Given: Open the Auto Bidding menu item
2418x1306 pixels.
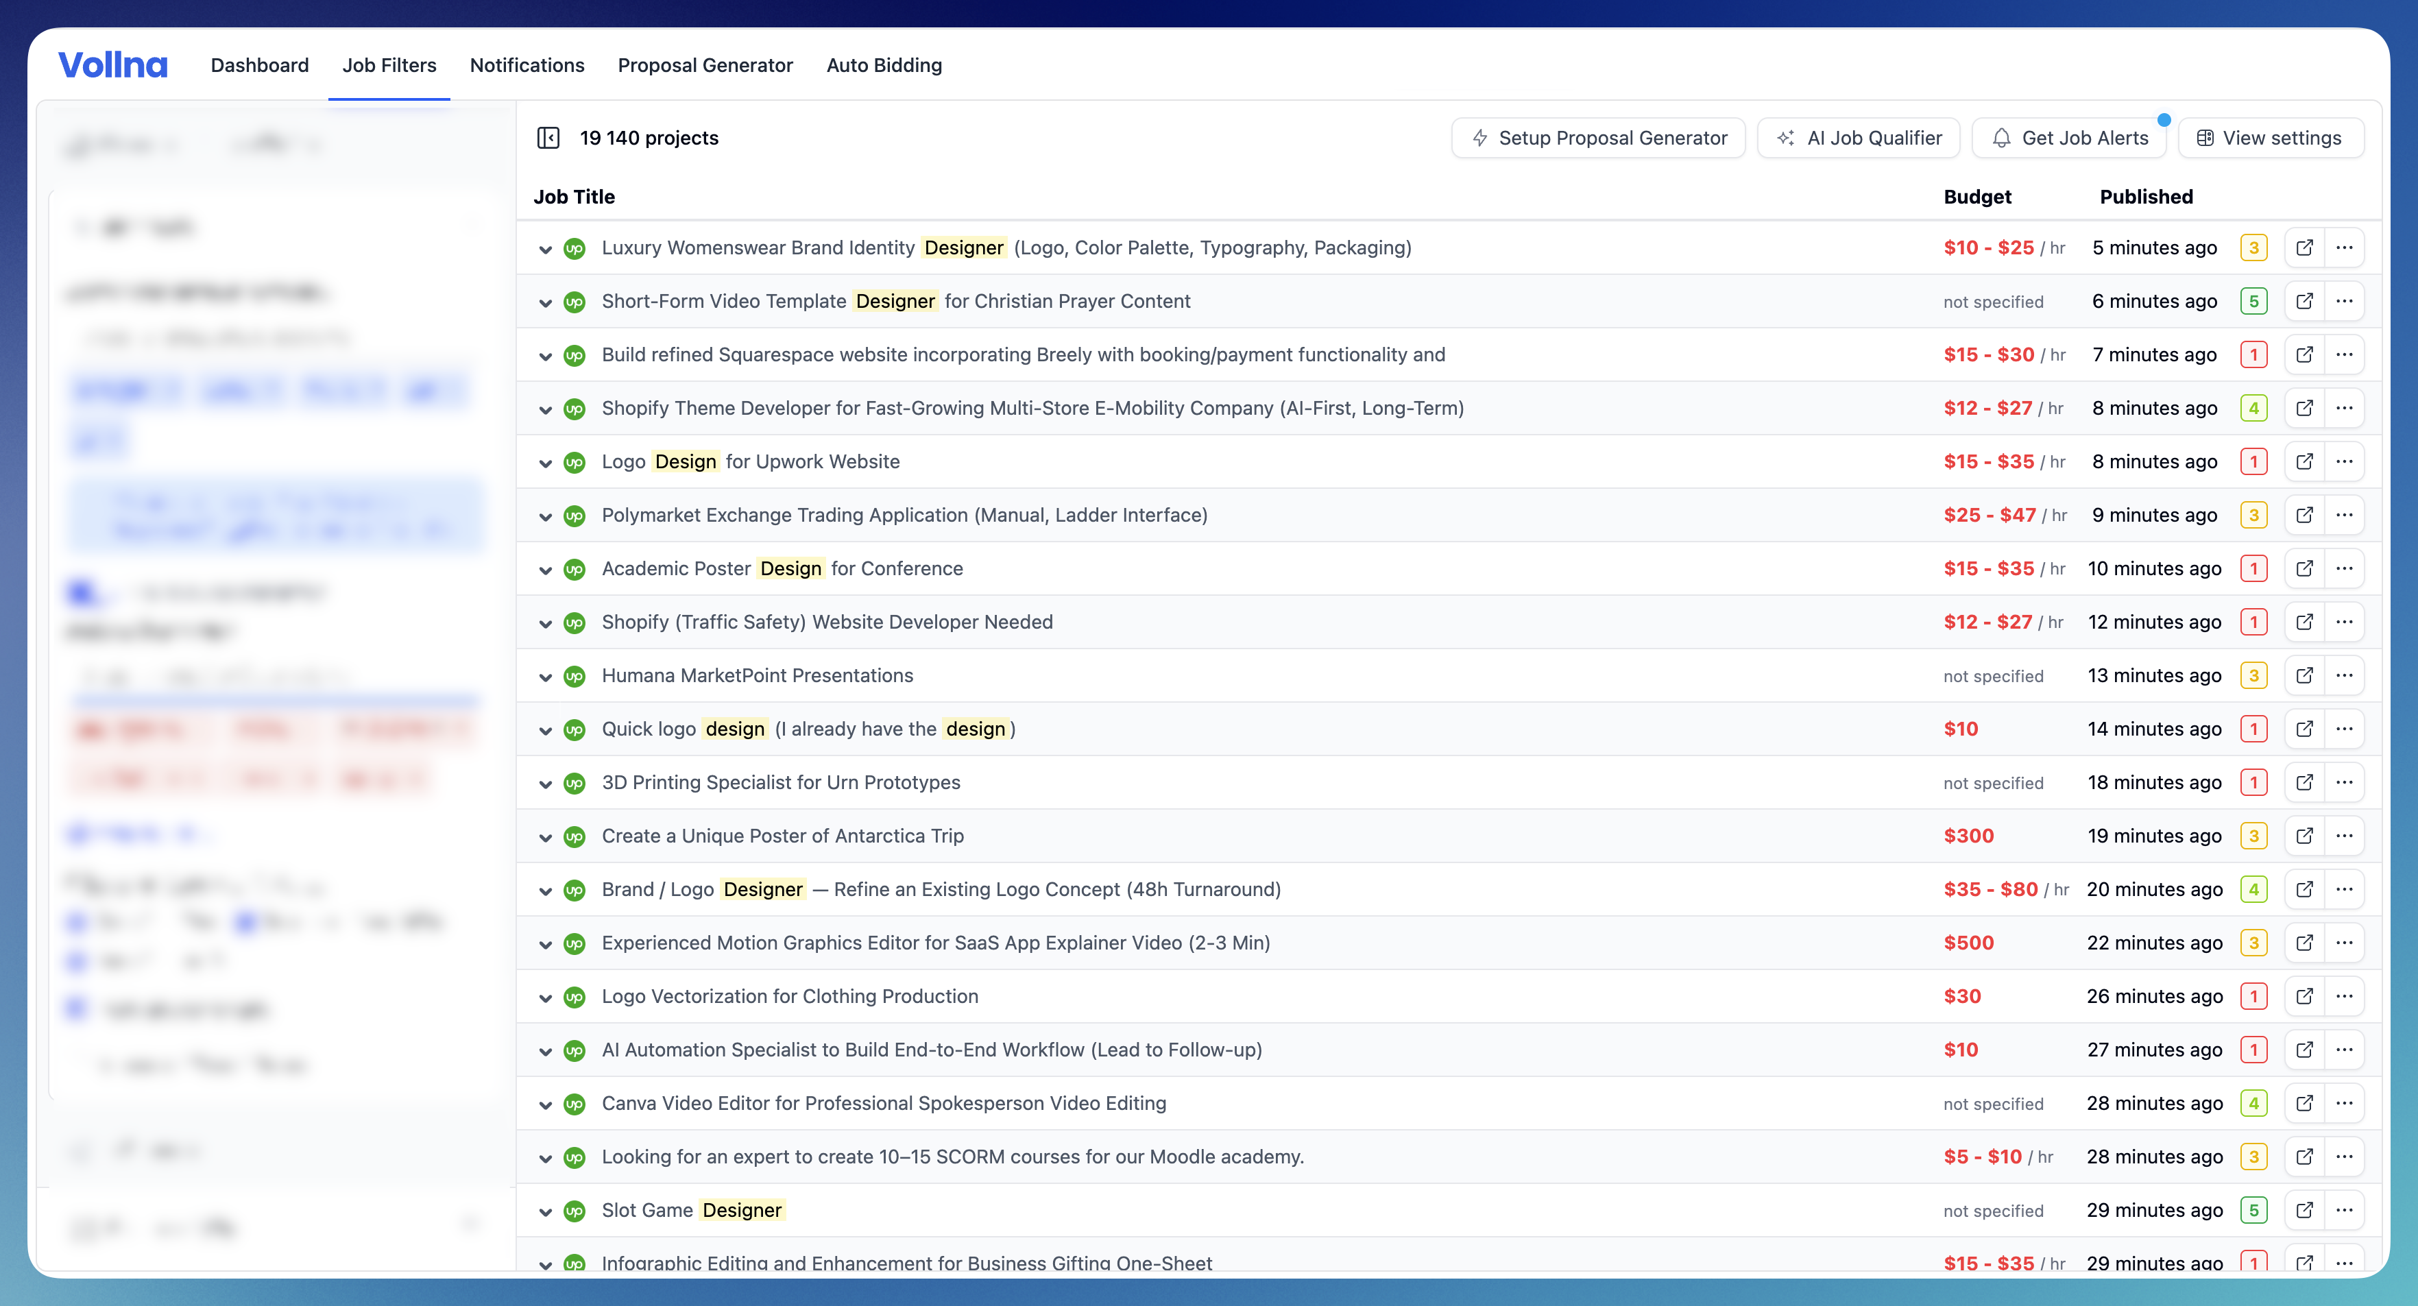Looking at the screenshot, I should 883,64.
